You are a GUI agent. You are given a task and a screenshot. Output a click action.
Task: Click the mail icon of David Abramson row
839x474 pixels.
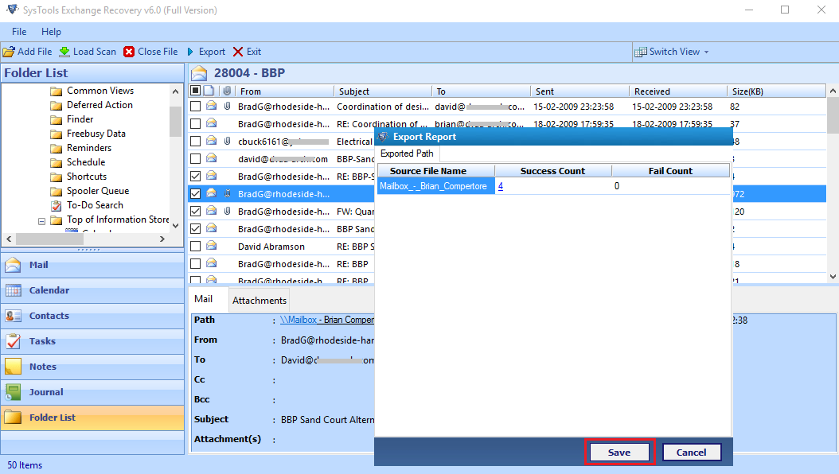pos(212,247)
